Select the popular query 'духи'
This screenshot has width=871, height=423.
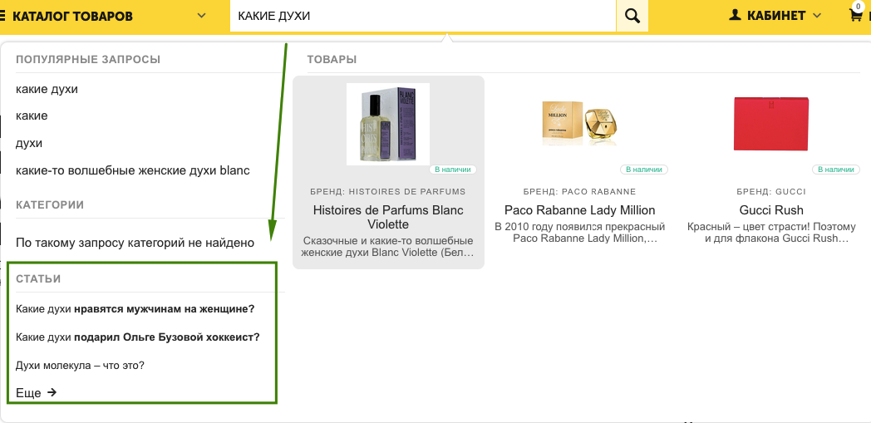point(29,143)
